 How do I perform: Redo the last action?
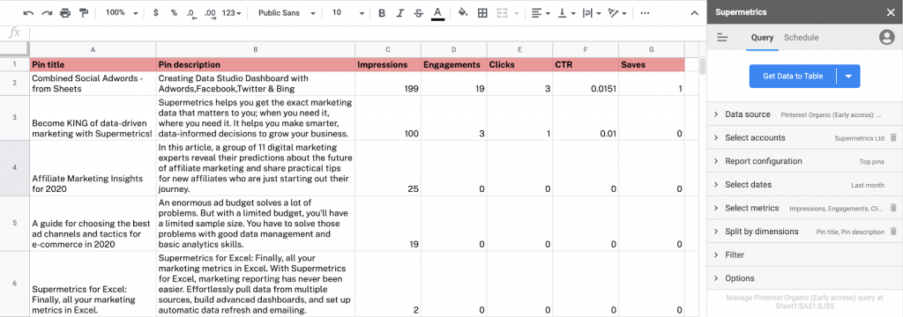[x=48, y=12]
